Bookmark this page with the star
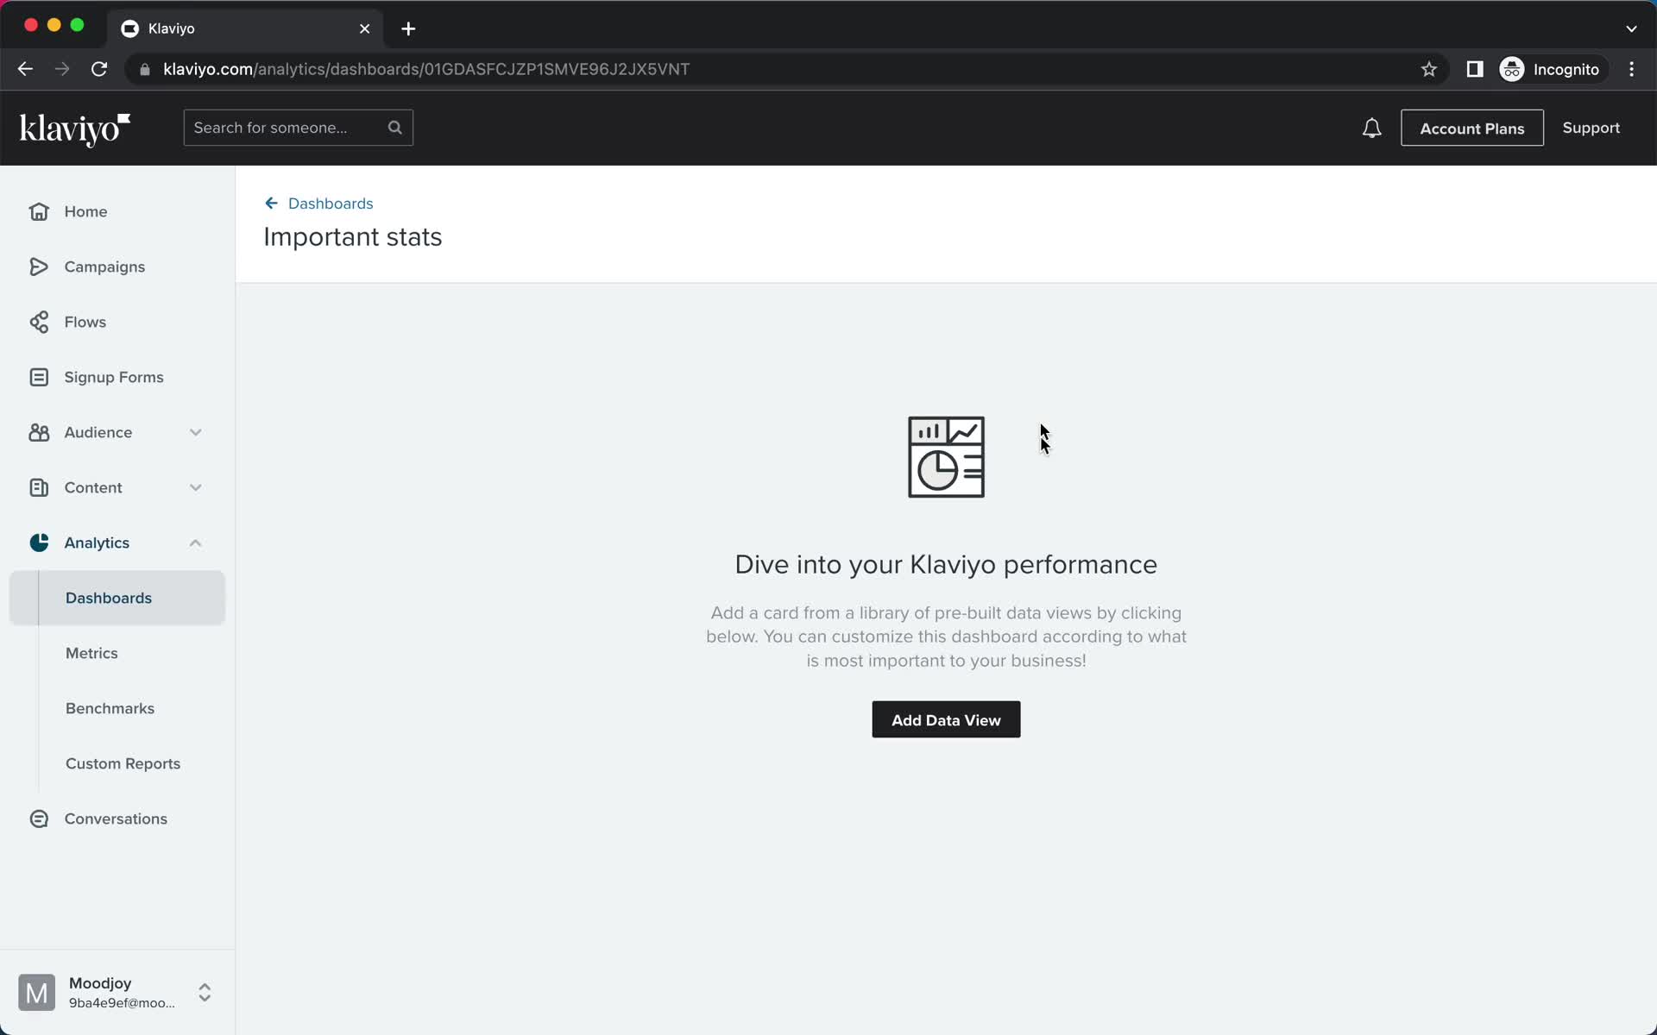1657x1035 pixels. [x=1429, y=69]
